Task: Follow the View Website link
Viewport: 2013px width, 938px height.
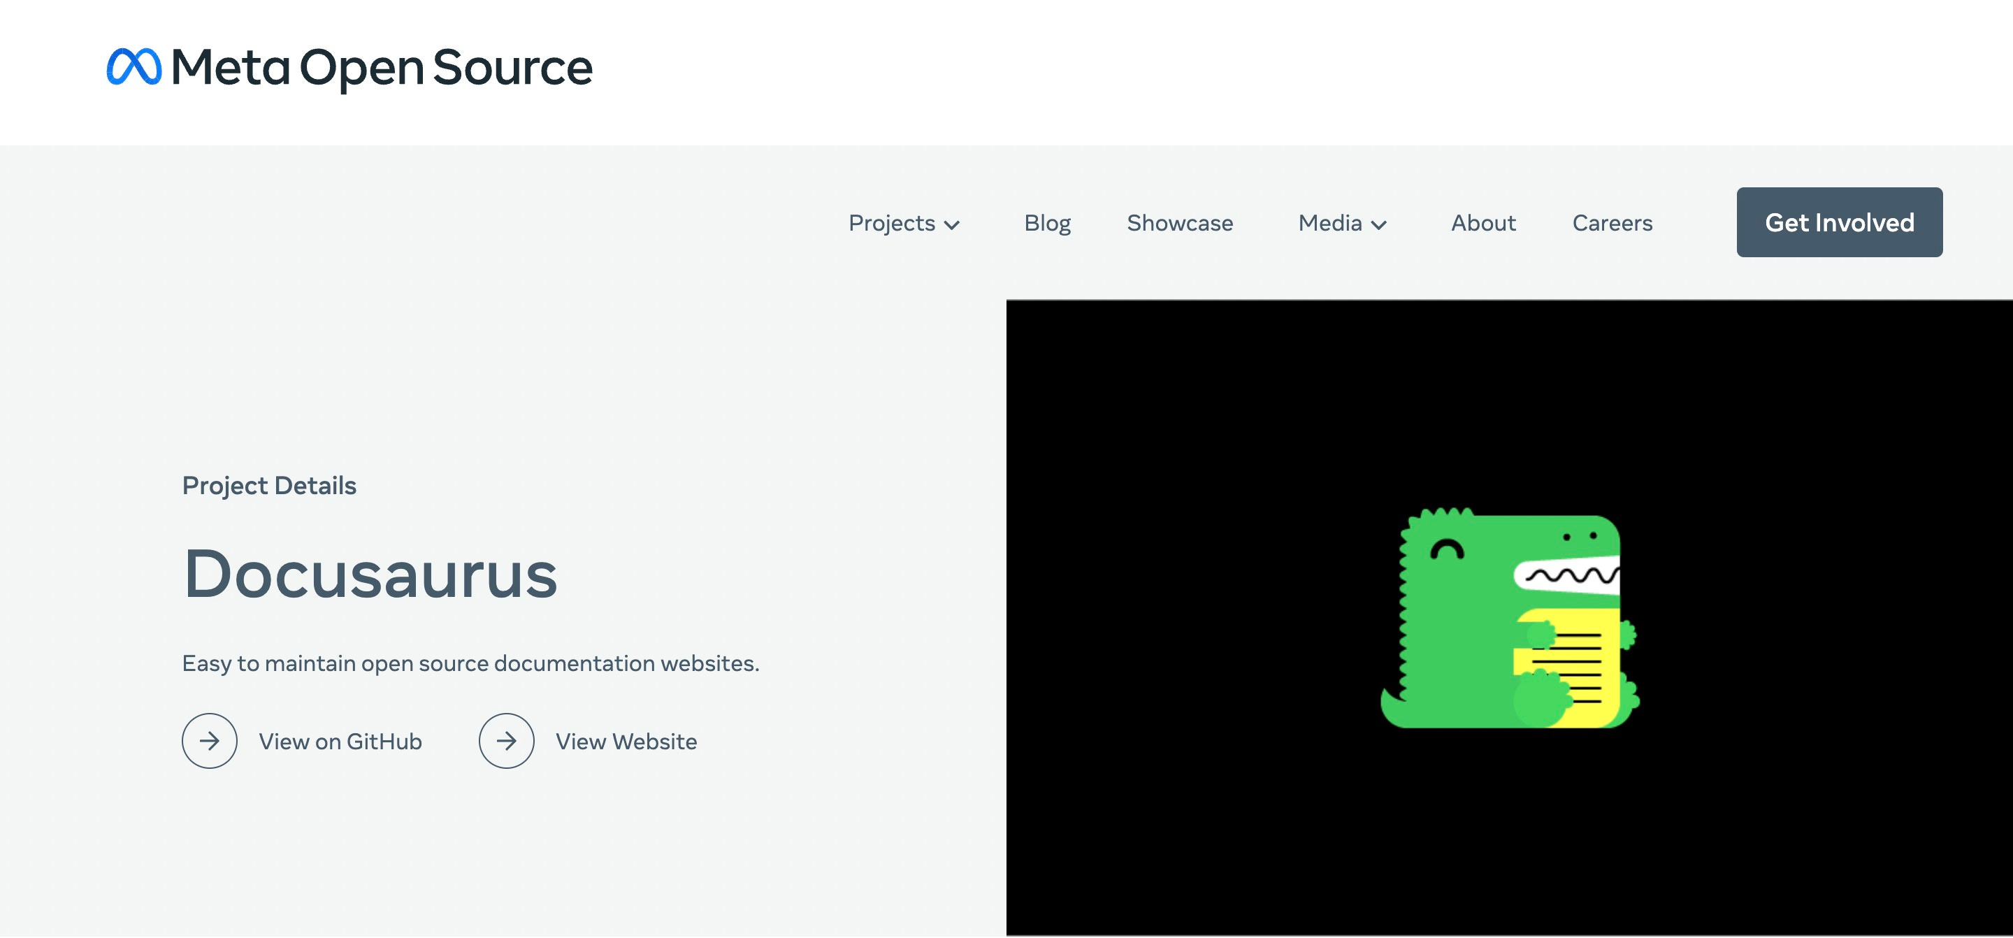Action: pos(626,742)
